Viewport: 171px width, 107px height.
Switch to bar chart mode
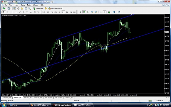[80, 12]
